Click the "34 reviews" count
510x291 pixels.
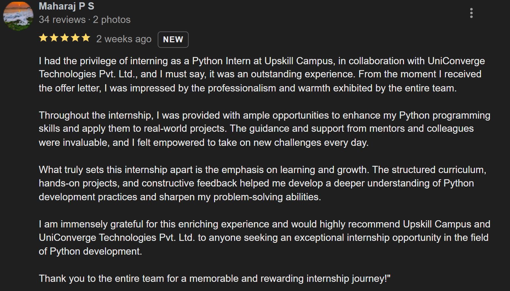(x=62, y=20)
